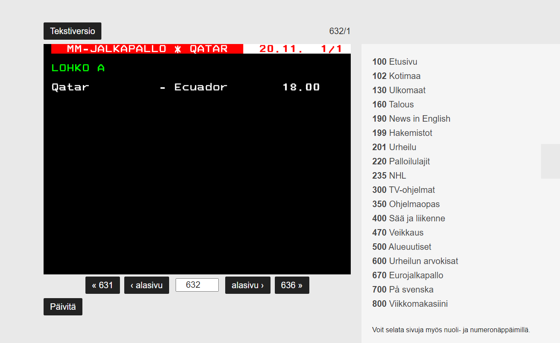Open 400 Sää ja liikenne link
Image resolution: width=560 pixels, height=343 pixels.
click(409, 218)
